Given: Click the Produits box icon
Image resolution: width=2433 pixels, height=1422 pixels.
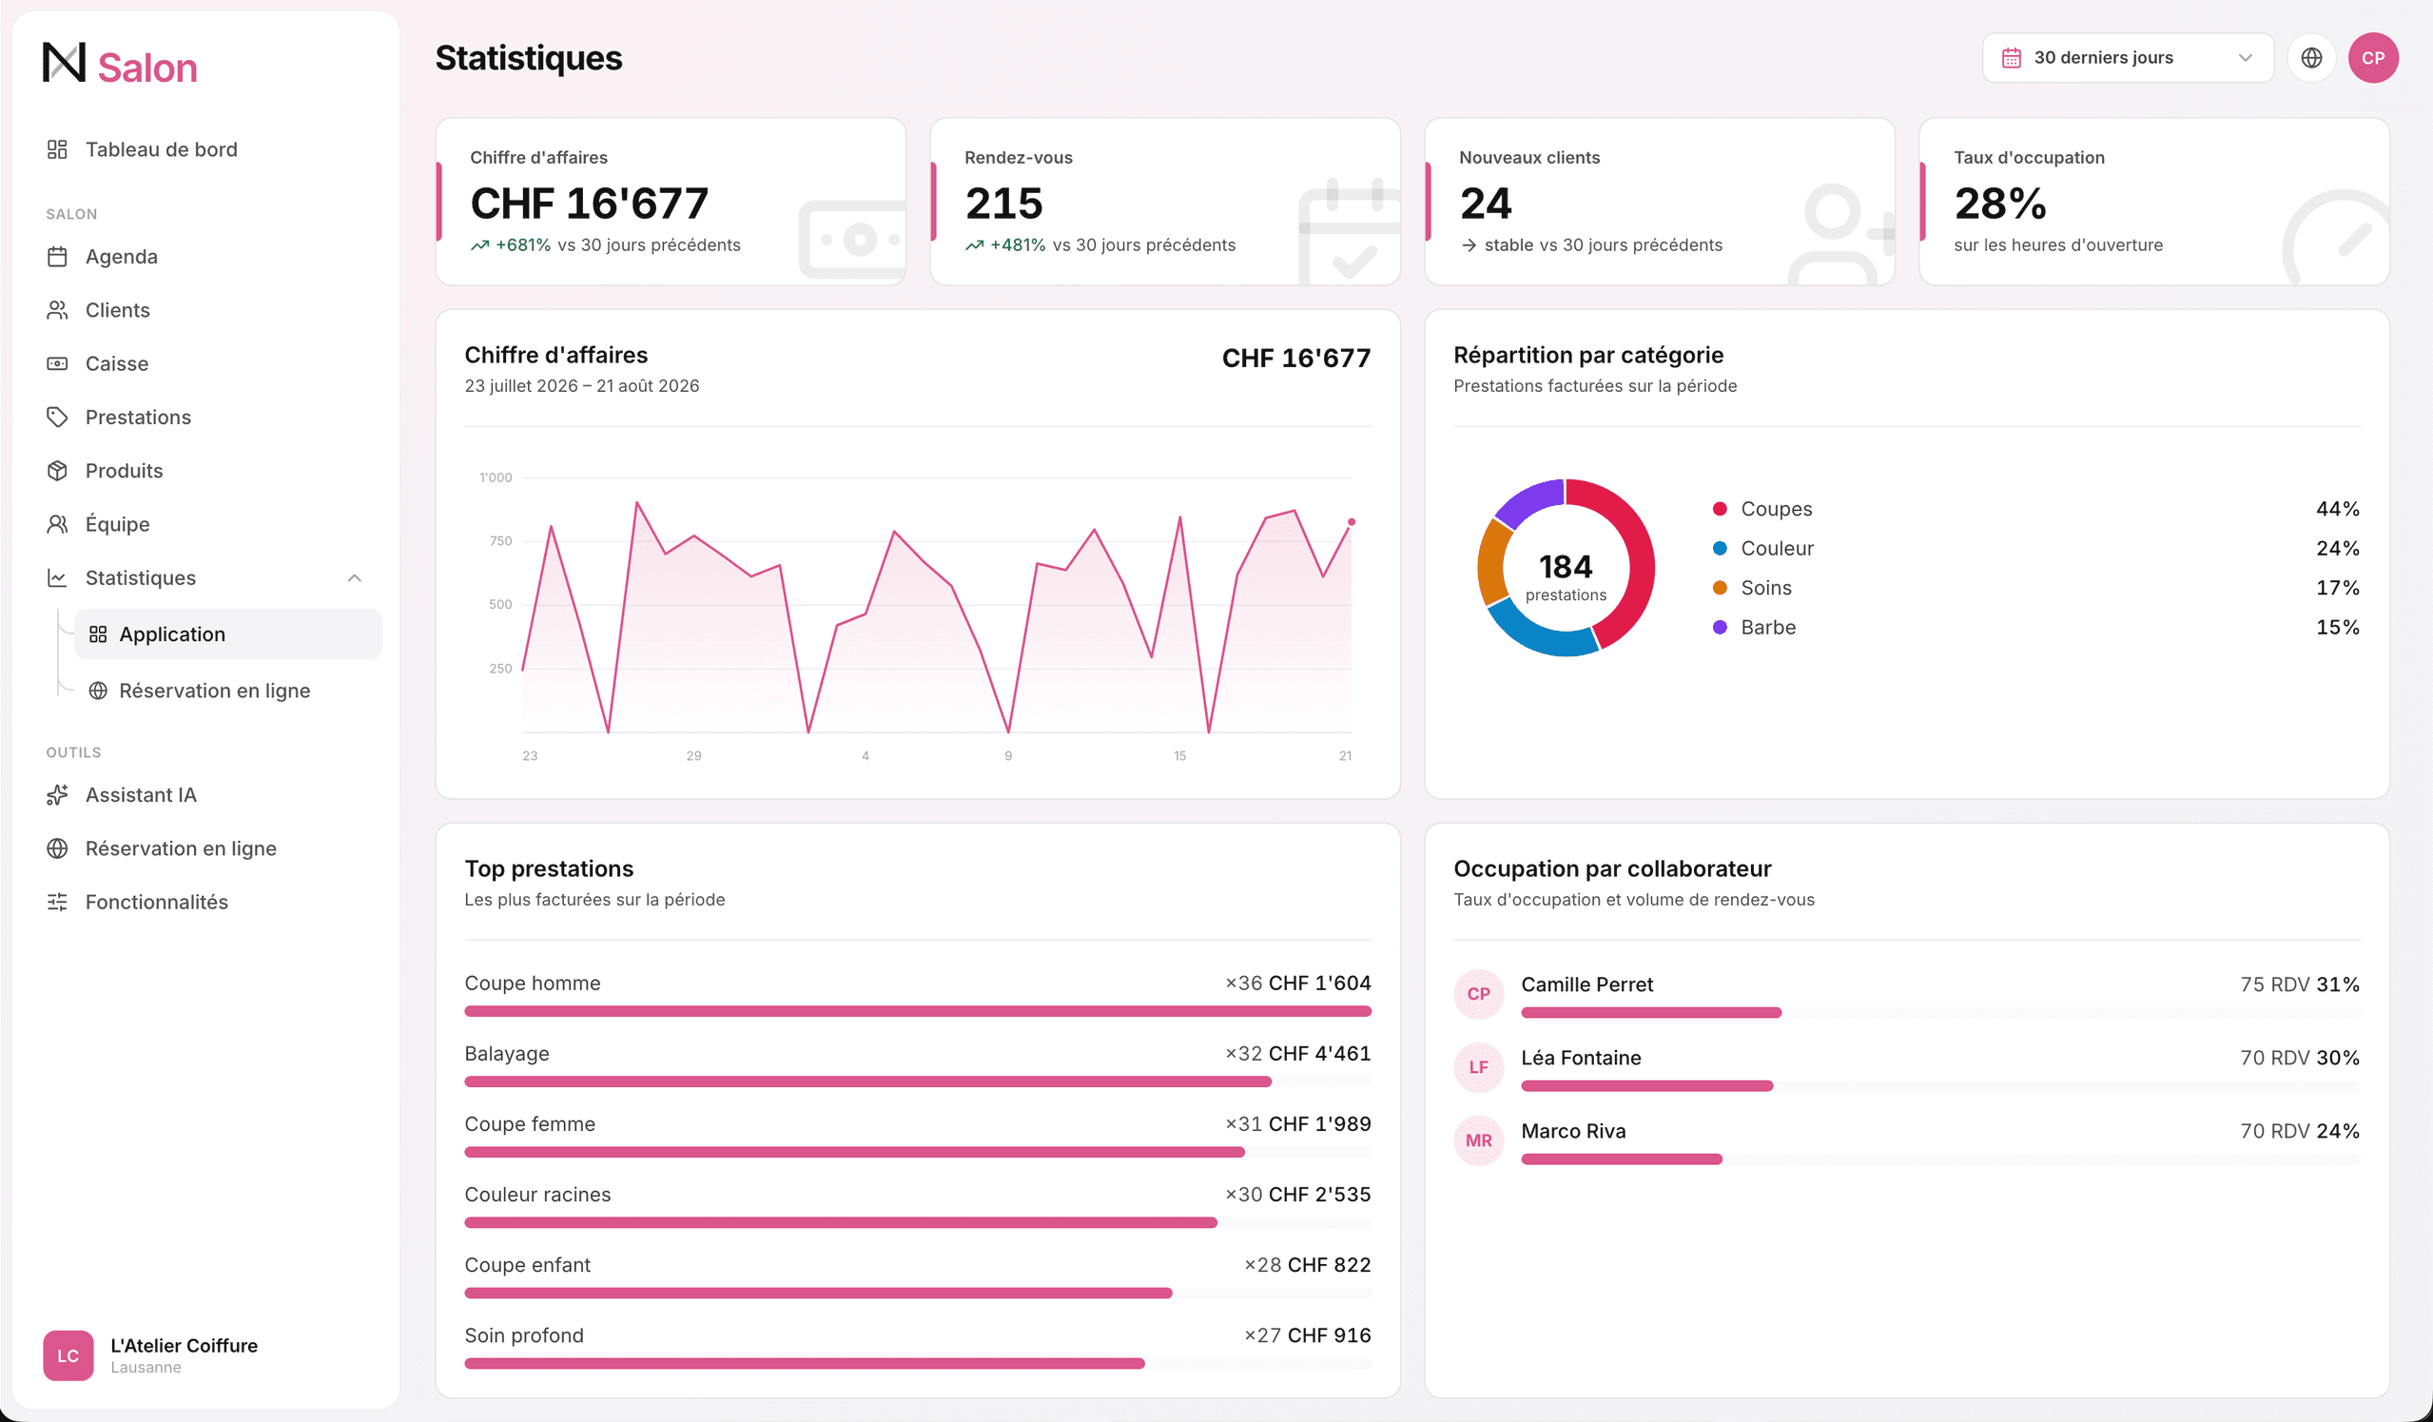Looking at the screenshot, I should click(57, 471).
